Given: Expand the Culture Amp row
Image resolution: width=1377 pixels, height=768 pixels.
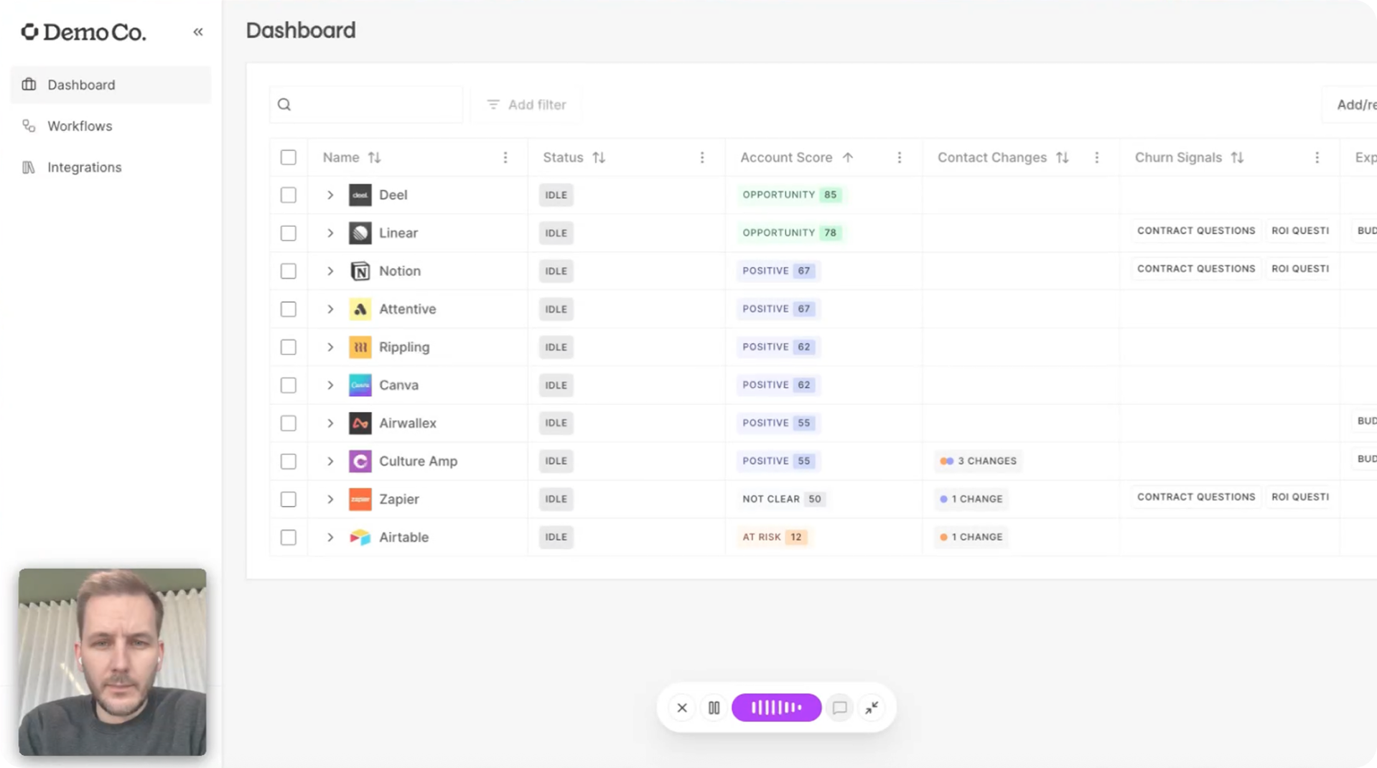Looking at the screenshot, I should tap(330, 462).
